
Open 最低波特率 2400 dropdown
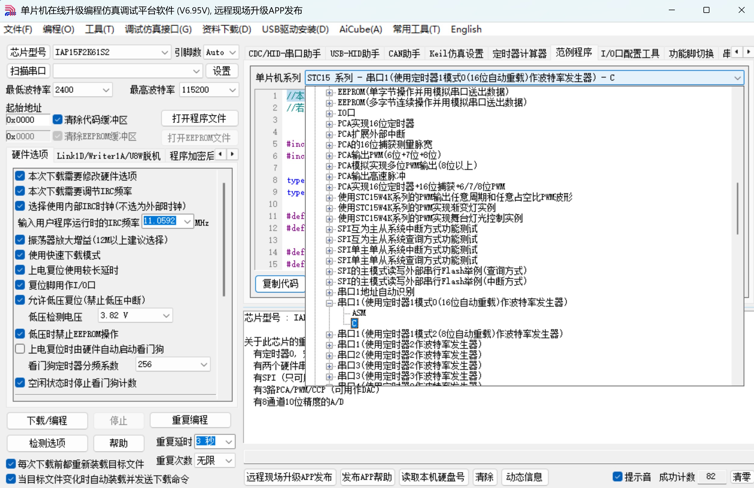pyautogui.click(x=106, y=90)
